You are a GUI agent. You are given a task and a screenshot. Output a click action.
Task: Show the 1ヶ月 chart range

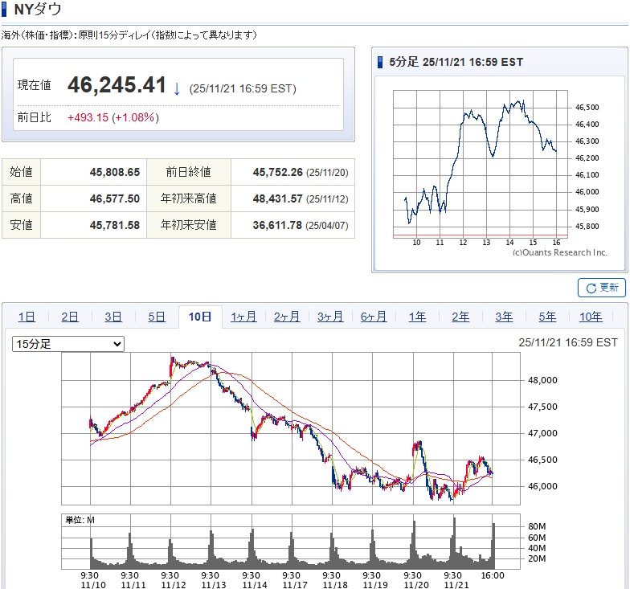[x=243, y=317]
